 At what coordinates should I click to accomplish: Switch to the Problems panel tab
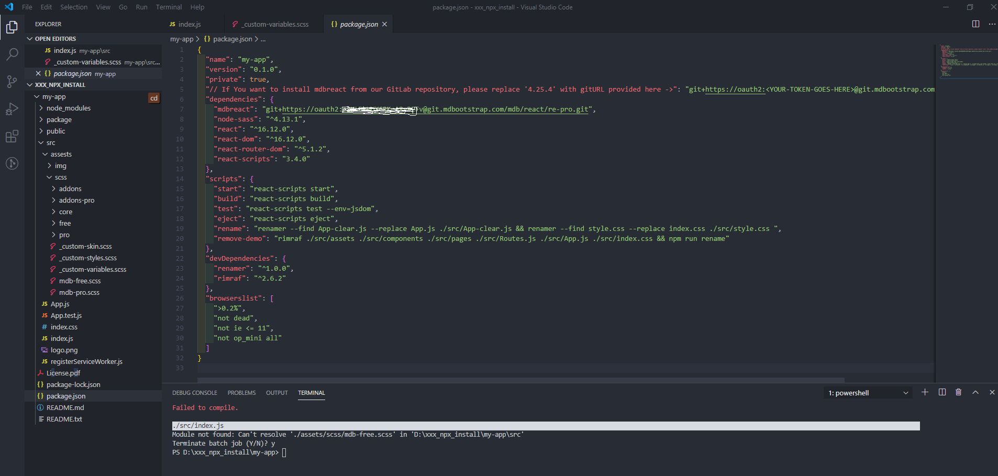pyautogui.click(x=241, y=393)
